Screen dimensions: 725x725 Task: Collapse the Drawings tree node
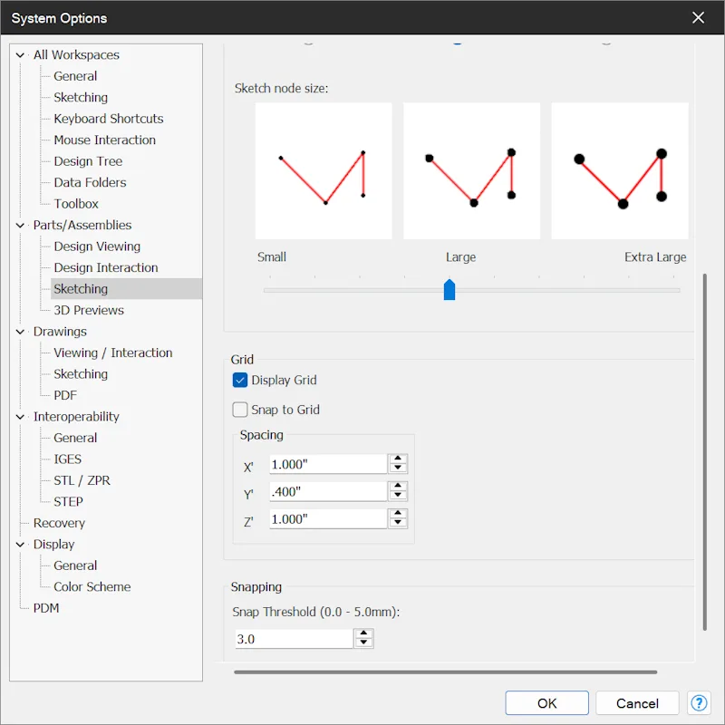[20, 332]
